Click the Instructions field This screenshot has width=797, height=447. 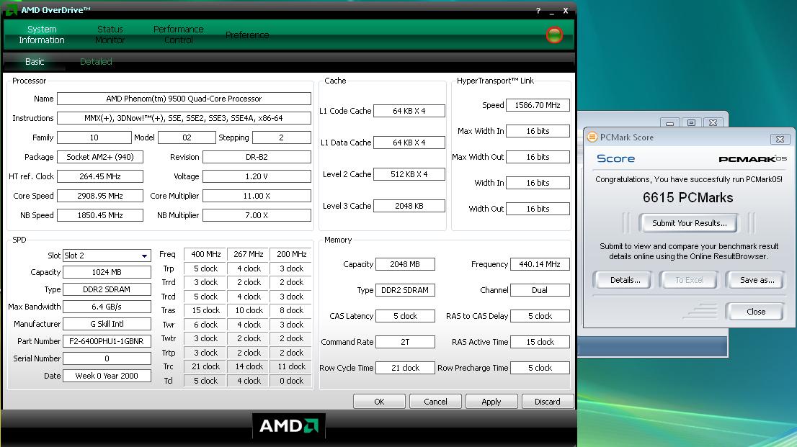pyautogui.click(x=184, y=118)
